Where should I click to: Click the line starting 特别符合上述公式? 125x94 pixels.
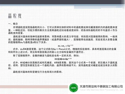point(46,52)
